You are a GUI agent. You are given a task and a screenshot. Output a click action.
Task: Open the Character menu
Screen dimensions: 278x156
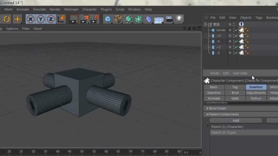89,9
